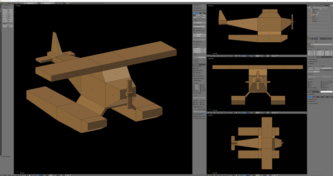333x176 pixels.
Task: Open the Rotation Mode dropdown
Action: (x=325, y=57)
